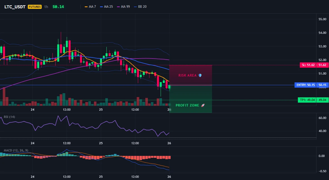This screenshot has height=180, width=329.
Task: Toggle the MA 99 legend entry
Action: point(123,7)
